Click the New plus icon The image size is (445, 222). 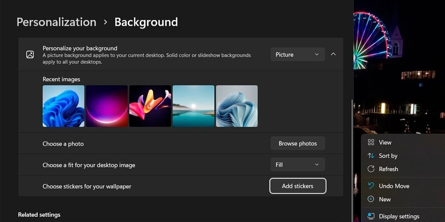tap(371, 199)
